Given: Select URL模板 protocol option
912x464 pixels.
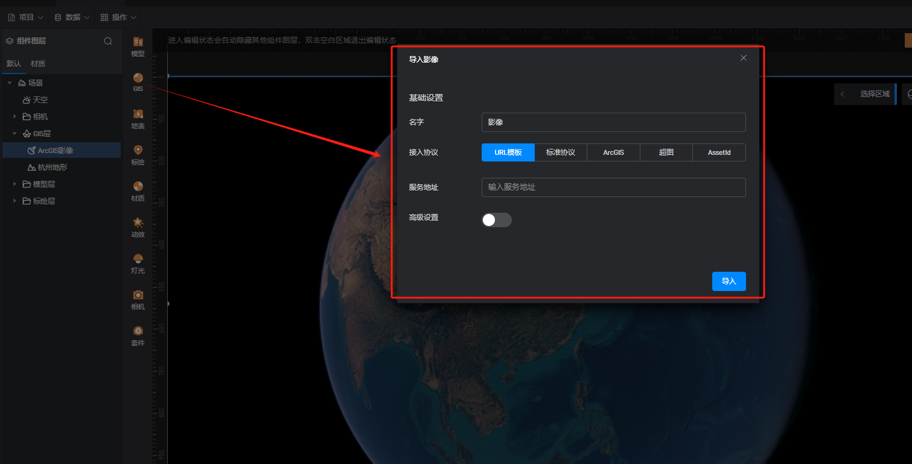Looking at the screenshot, I should coord(508,152).
